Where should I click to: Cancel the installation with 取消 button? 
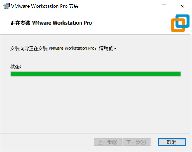point(172,142)
